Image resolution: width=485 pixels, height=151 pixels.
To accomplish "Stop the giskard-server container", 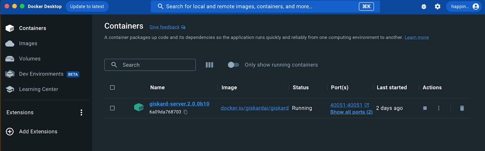I will [x=425, y=108].
